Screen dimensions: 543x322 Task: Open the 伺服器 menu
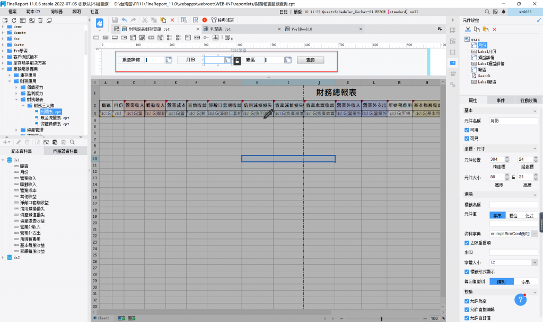coord(56,12)
